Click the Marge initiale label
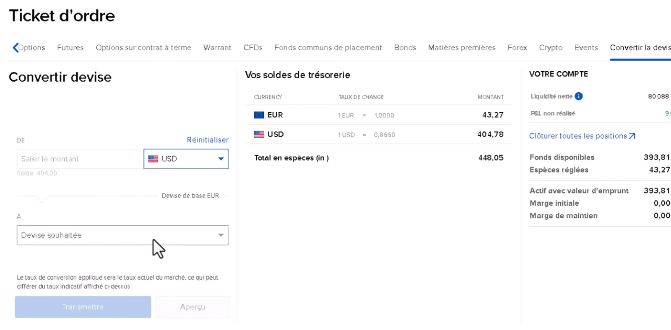This screenshot has width=671, height=330. 554,203
